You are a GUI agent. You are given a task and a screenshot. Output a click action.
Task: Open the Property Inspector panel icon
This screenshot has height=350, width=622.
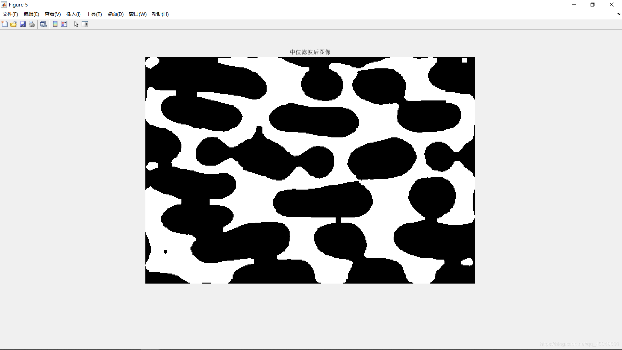(x=85, y=24)
